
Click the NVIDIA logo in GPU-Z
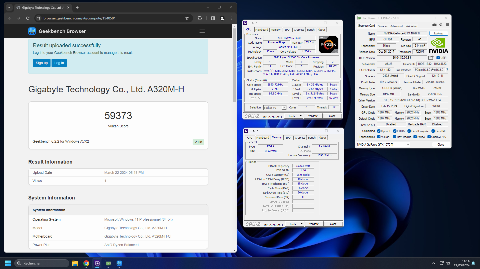pyautogui.click(x=439, y=45)
